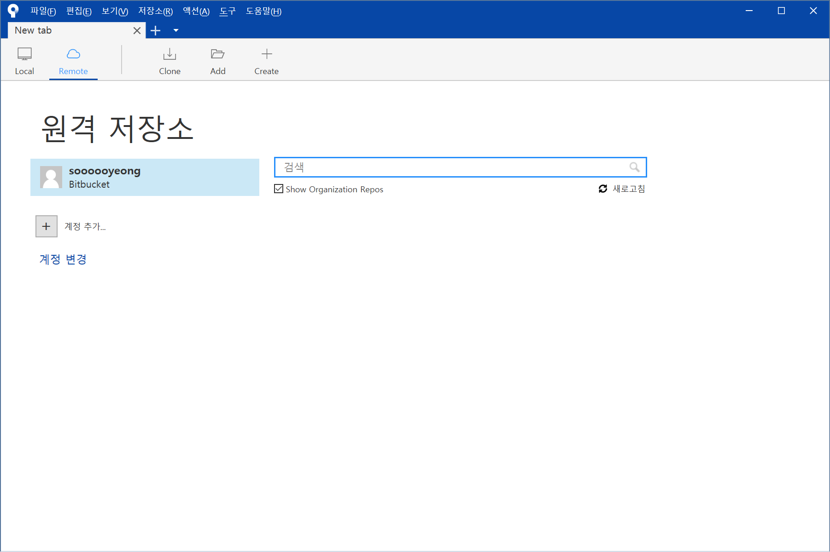The height and width of the screenshot is (552, 830).
Task: Click the soooooyeong account avatar
Action: point(51,177)
